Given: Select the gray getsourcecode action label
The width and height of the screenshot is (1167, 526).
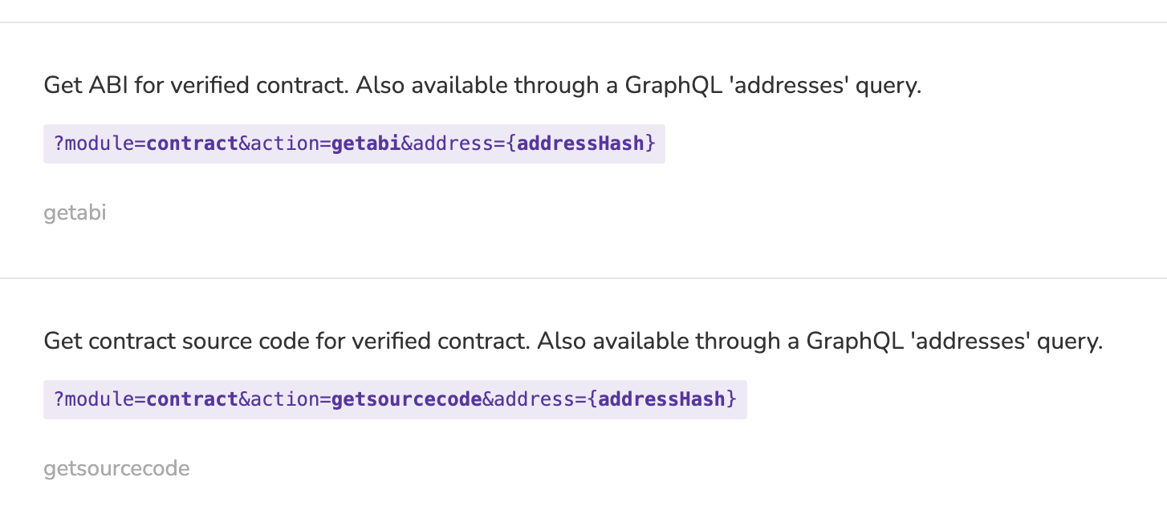Looking at the screenshot, I should coord(116,468).
